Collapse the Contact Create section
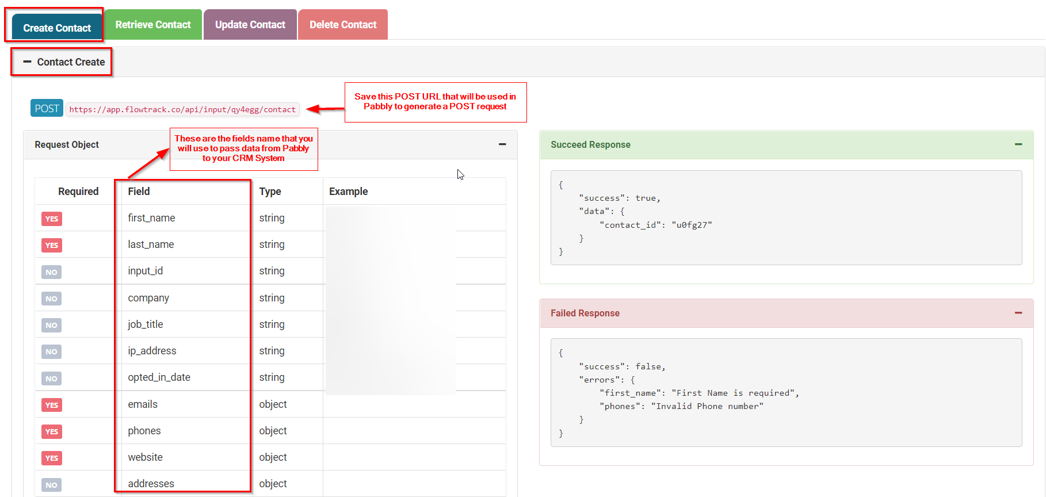 (x=27, y=62)
